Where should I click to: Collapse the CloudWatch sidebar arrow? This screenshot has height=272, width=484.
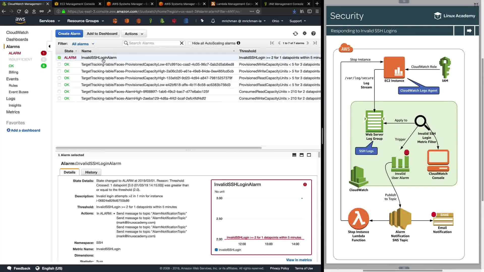point(49,46)
